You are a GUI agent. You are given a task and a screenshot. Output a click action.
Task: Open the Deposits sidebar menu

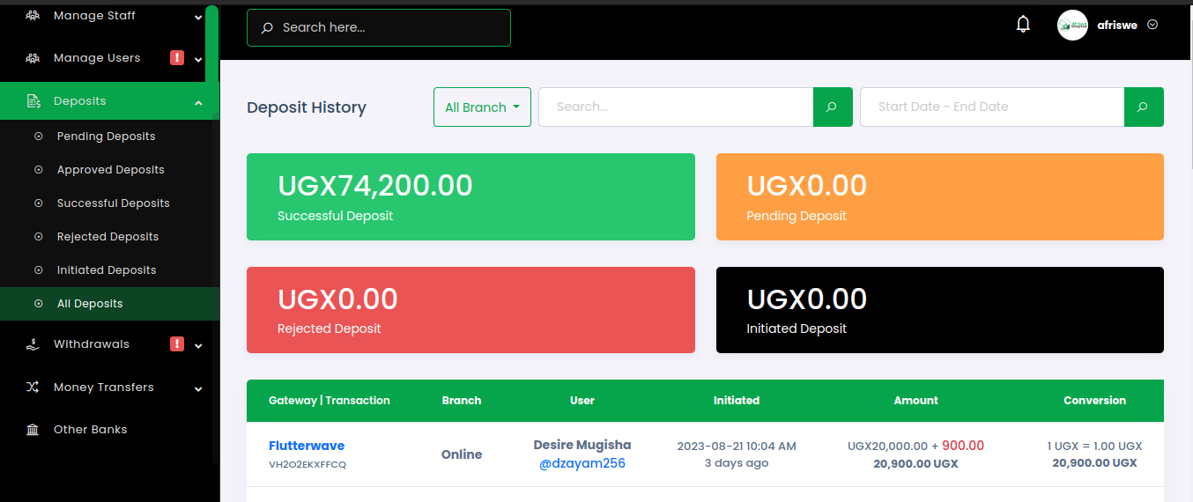click(109, 101)
